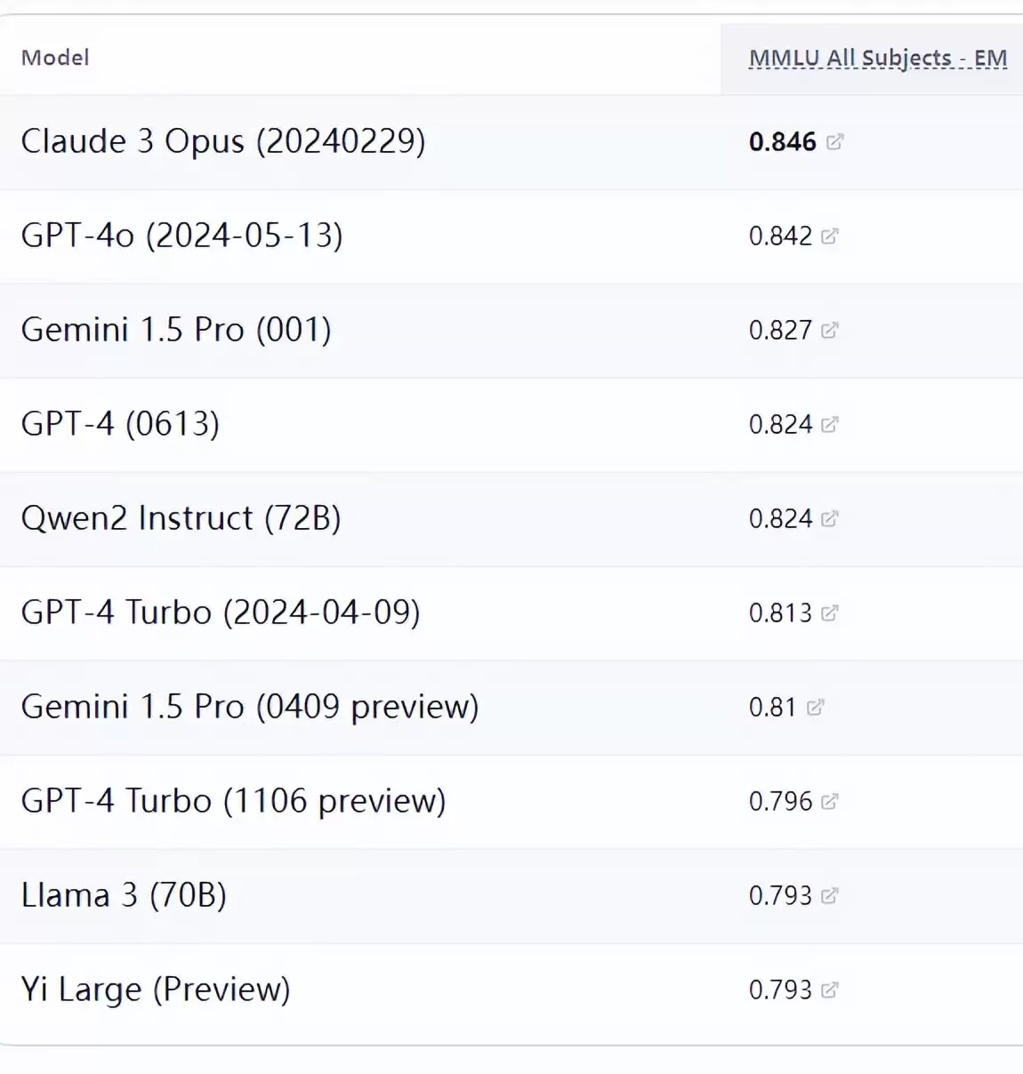The width and height of the screenshot is (1023, 1074).
Task: Click link icon in Llama 3 (70B) row
Action: pyautogui.click(x=829, y=895)
